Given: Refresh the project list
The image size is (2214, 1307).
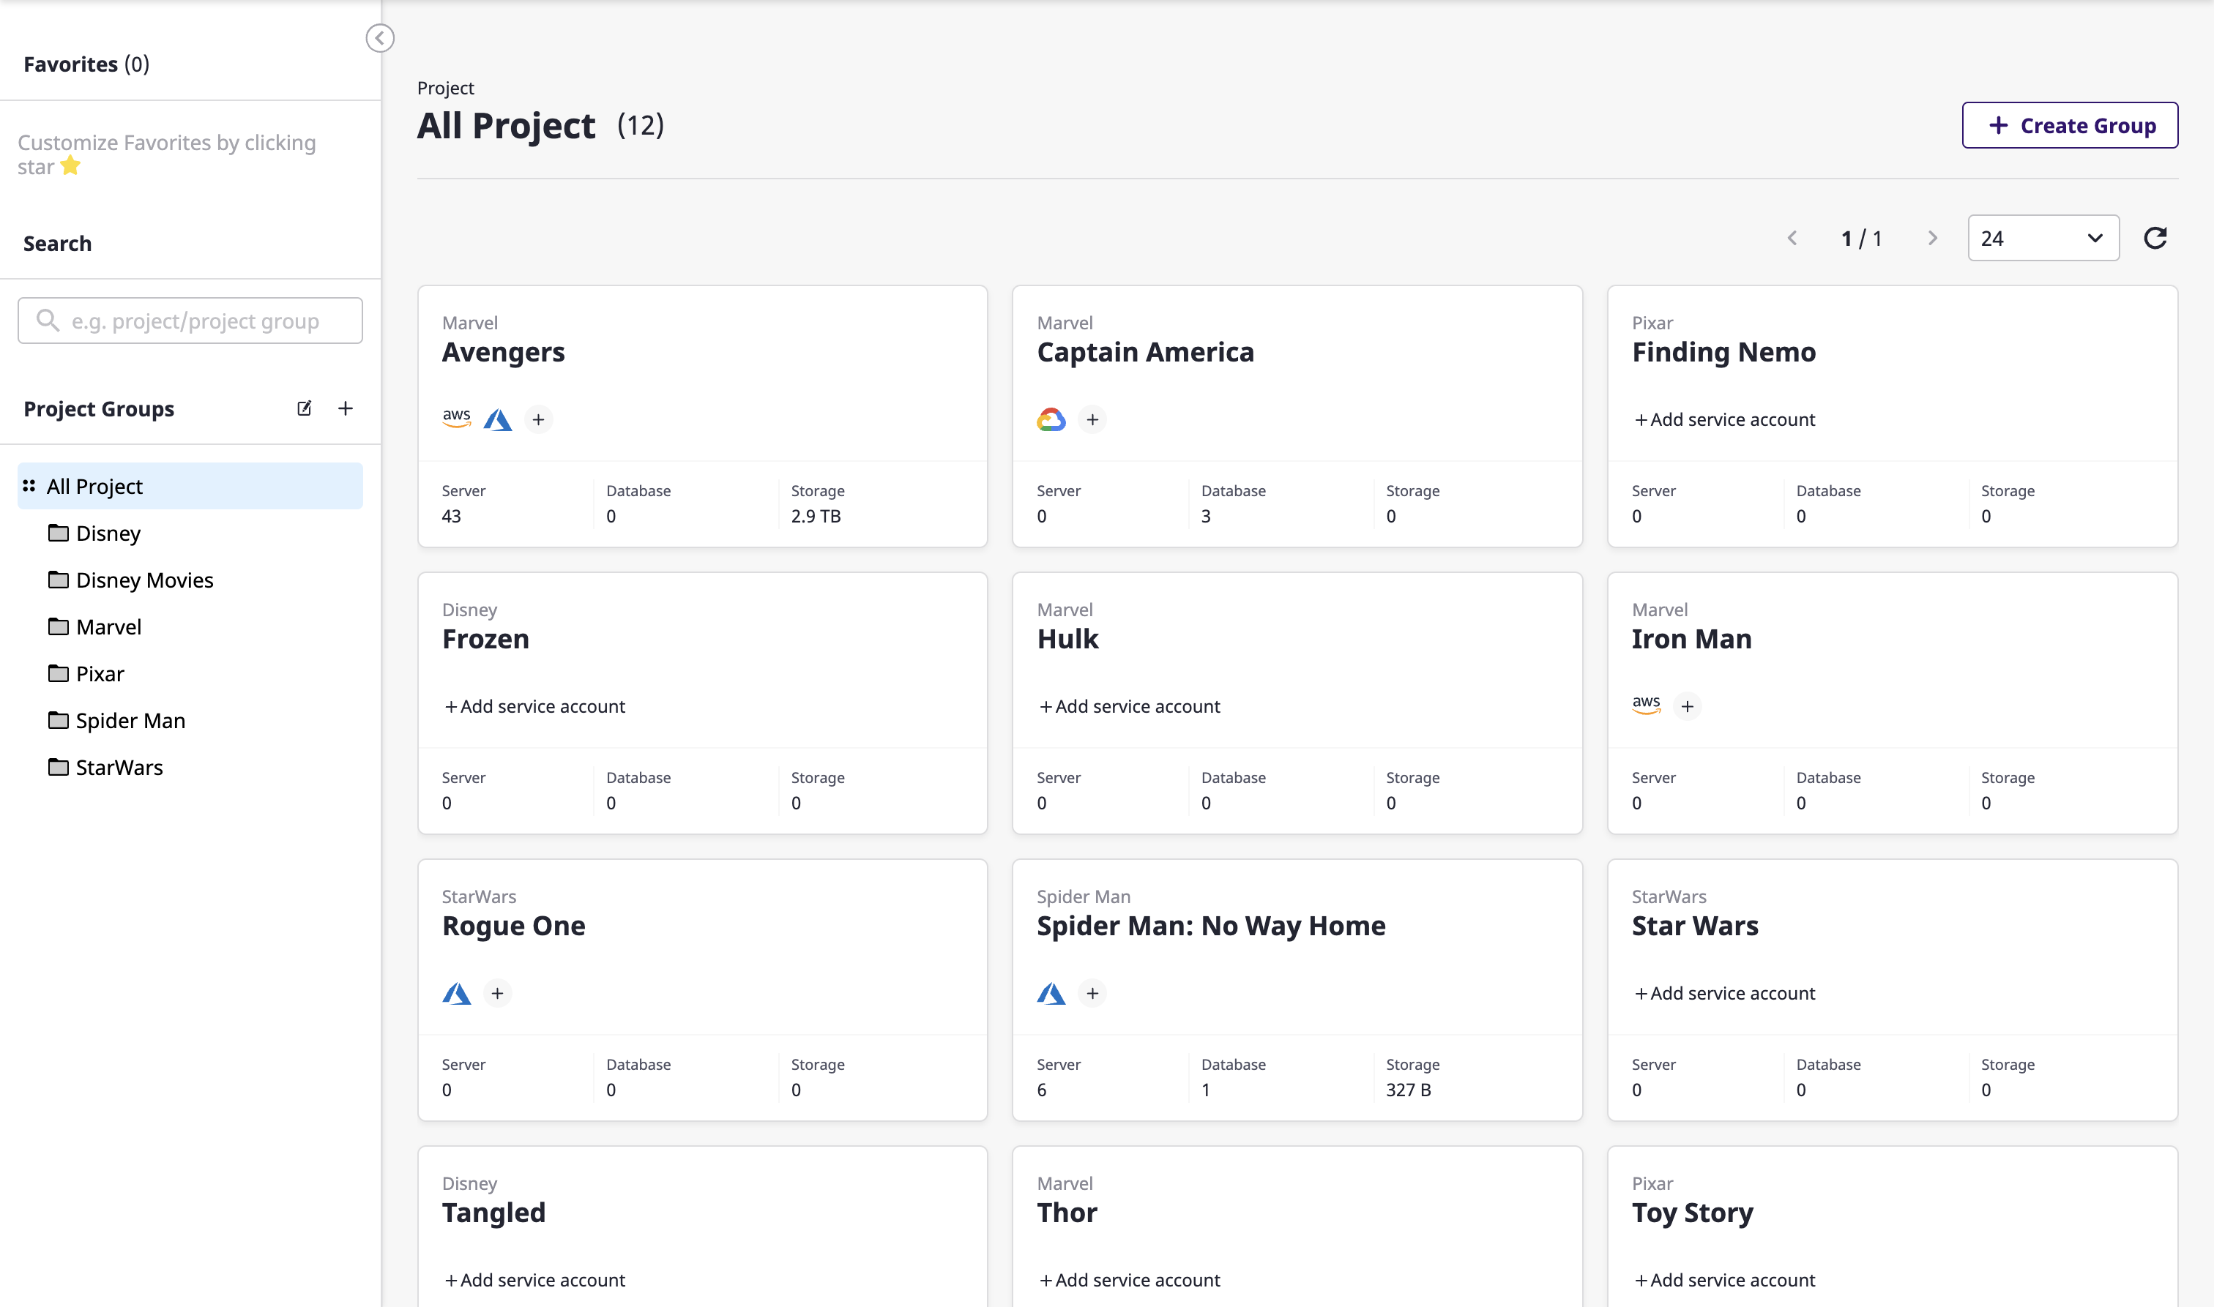Looking at the screenshot, I should coord(2156,237).
